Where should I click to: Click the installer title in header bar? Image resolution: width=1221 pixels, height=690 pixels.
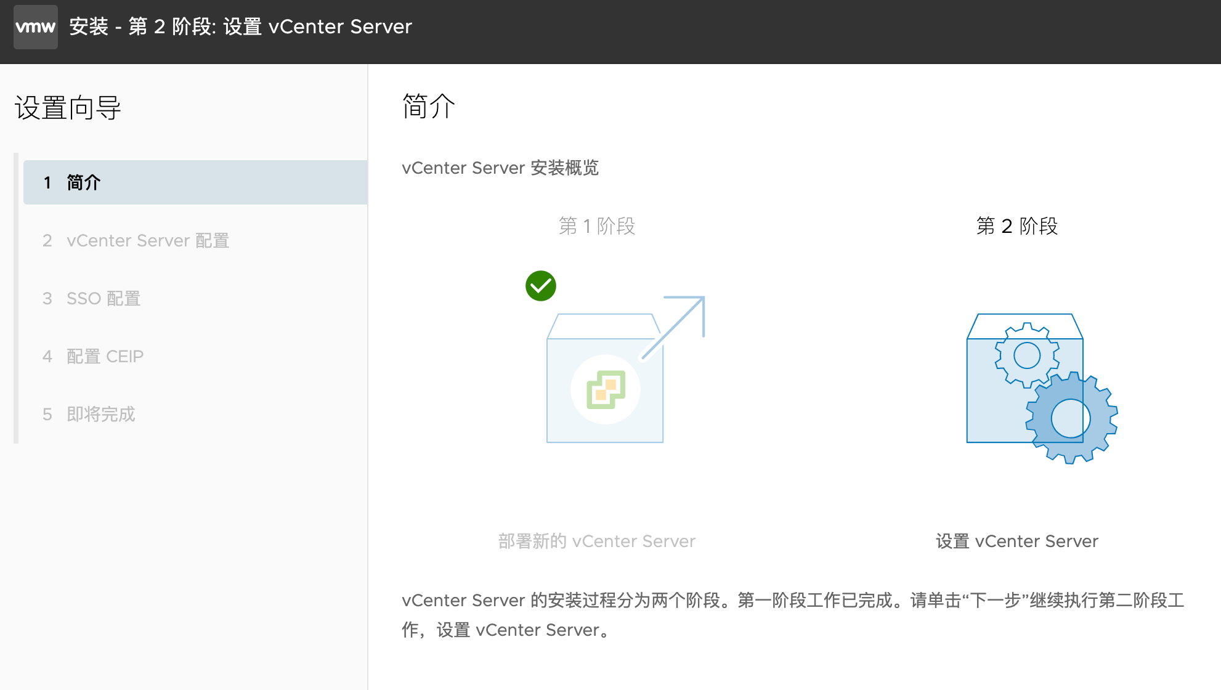pos(240,27)
